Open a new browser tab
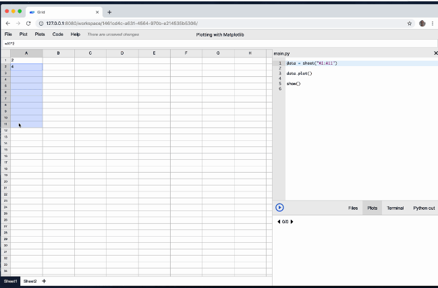This screenshot has height=288, width=438. pos(109,12)
